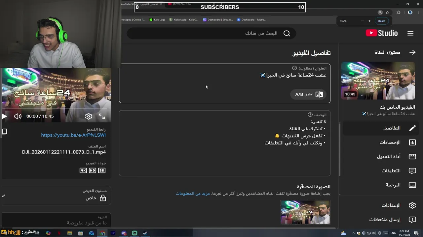Go back to channel content (محتوى القناة)

click(395, 52)
